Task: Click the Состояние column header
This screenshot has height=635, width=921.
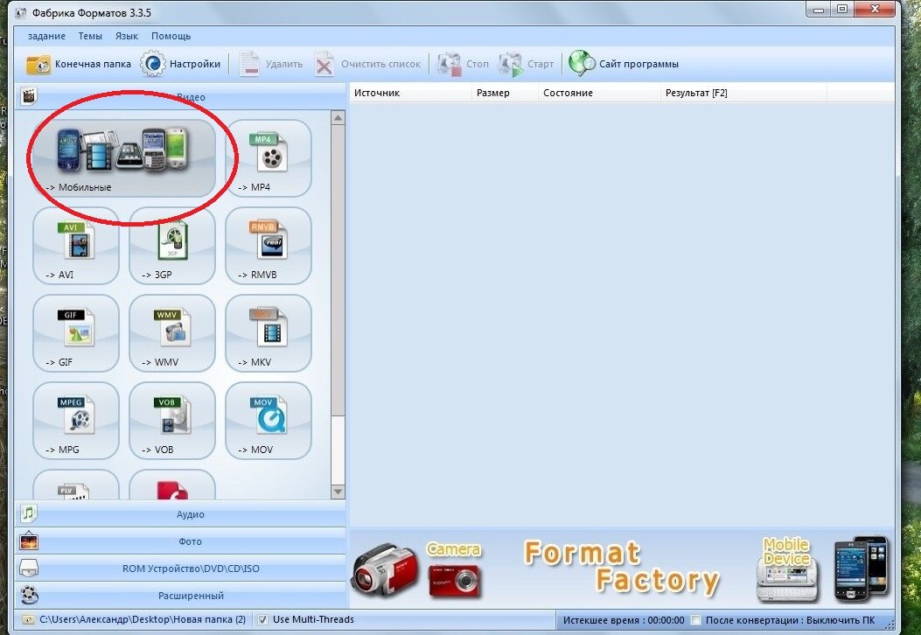Action: click(x=600, y=93)
